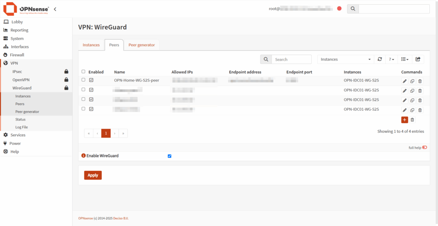The width and height of the screenshot is (438, 226).
Task: Switch to the Instances tab
Action: 91,45
